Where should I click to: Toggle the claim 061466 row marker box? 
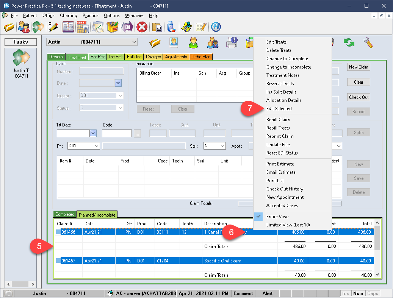pyautogui.click(x=58, y=232)
